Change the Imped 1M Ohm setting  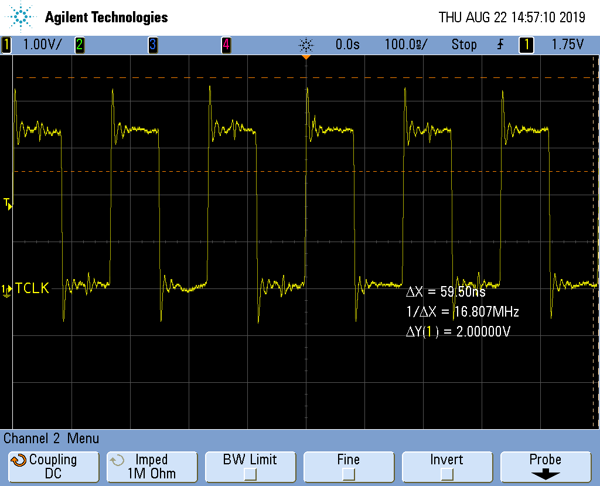tap(151, 467)
